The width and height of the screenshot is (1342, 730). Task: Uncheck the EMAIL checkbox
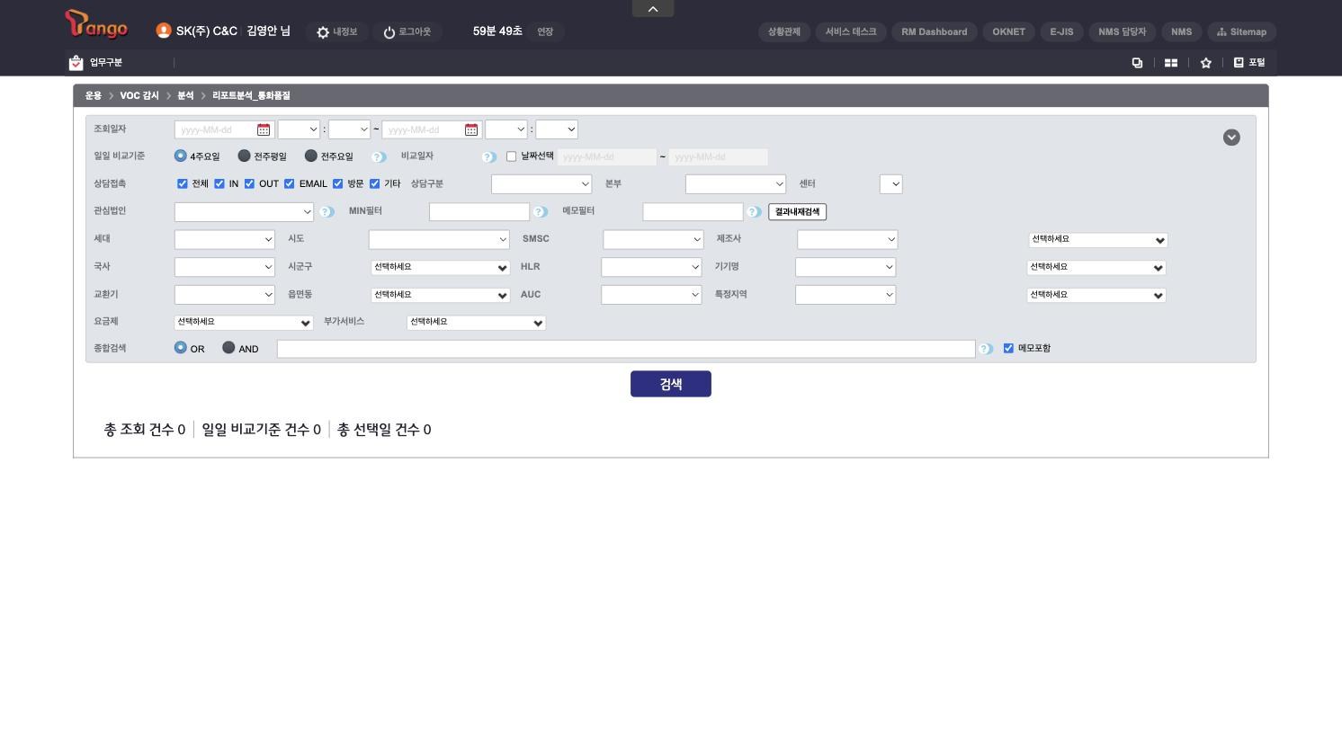coord(290,183)
